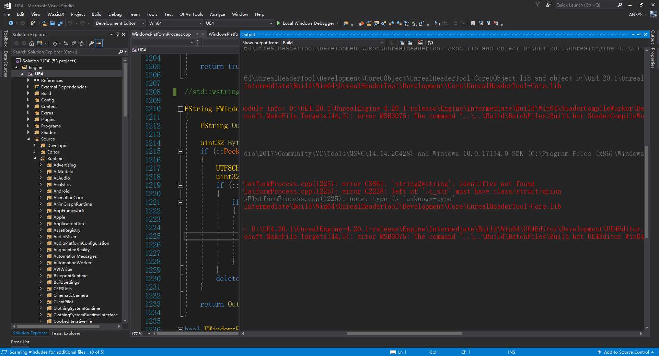Open the 177 % zoom level selector
The image size is (659, 356).
(141, 334)
